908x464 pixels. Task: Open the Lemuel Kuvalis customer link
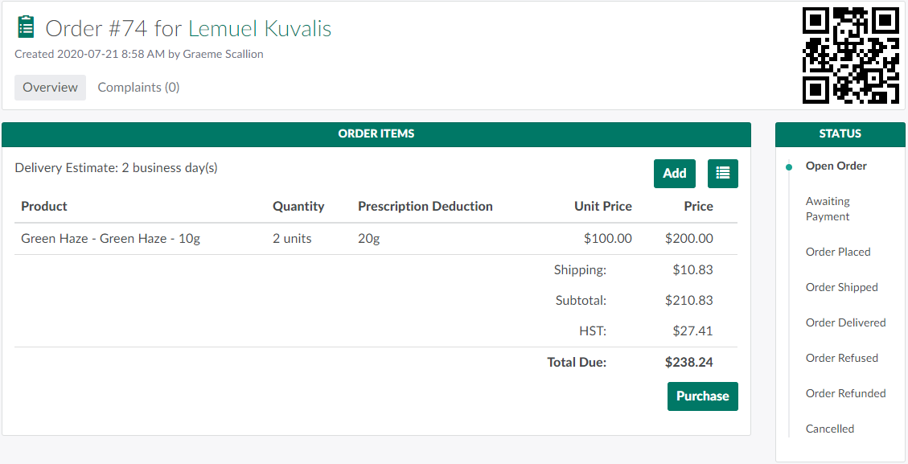(260, 28)
